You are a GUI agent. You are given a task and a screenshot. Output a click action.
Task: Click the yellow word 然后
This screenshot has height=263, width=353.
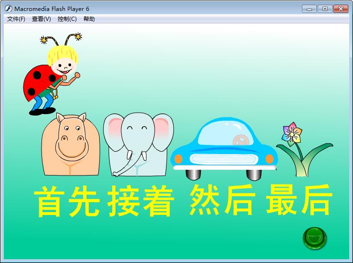[222, 200]
